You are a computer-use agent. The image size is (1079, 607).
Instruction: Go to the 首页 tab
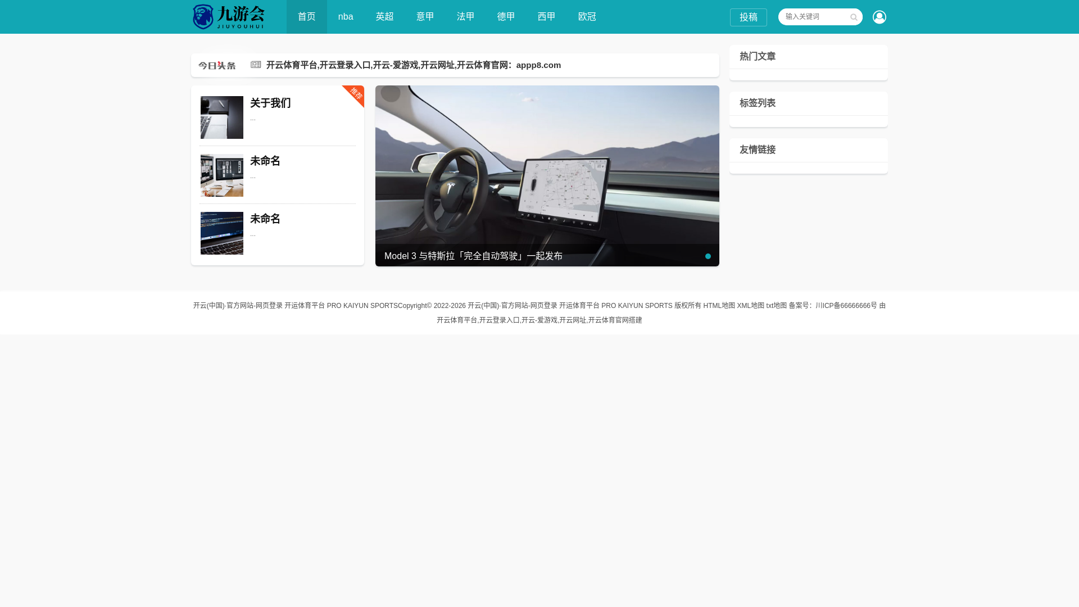pyautogui.click(x=307, y=17)
